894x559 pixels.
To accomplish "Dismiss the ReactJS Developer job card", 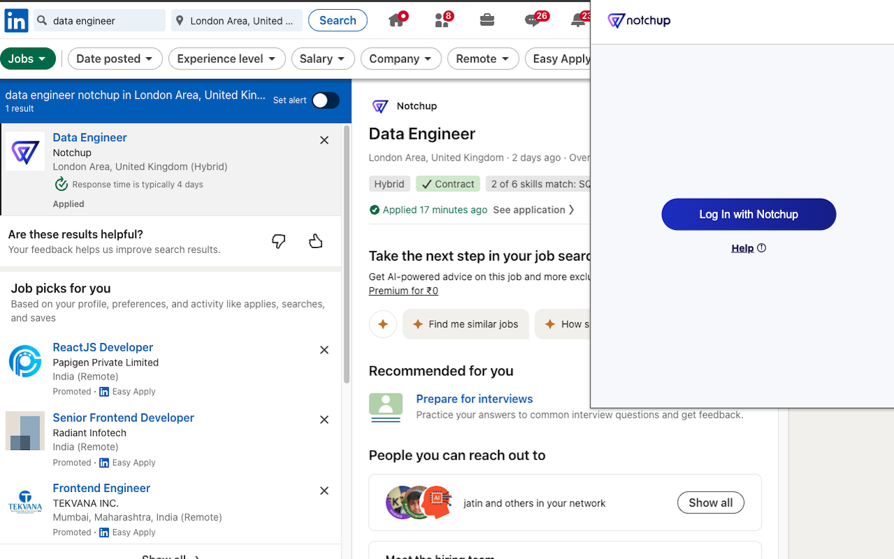I will (324, 350).
